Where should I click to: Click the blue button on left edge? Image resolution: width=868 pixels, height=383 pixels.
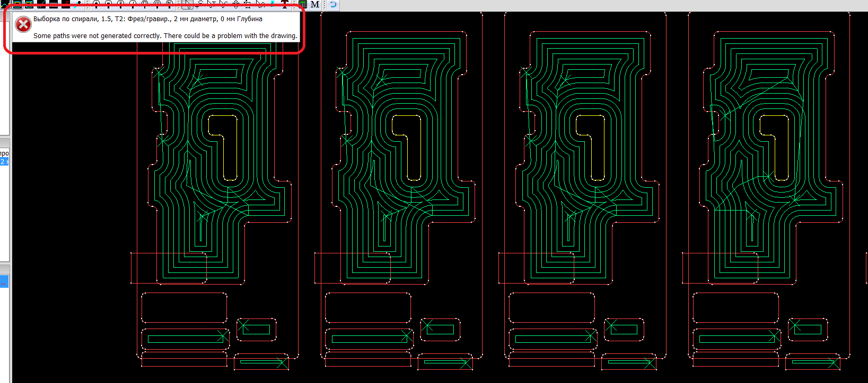point(4,281)
